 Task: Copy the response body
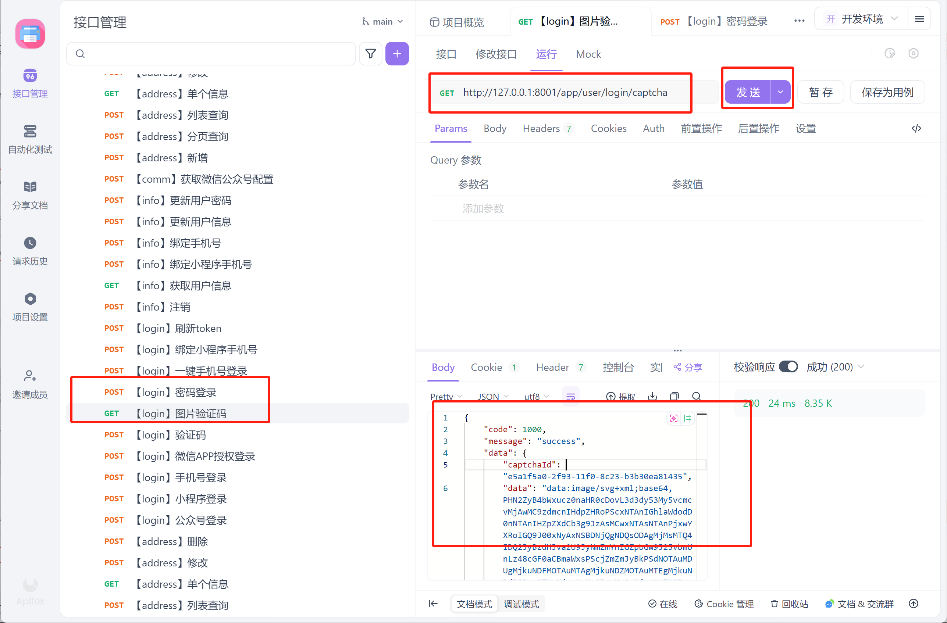click(674, 396)
